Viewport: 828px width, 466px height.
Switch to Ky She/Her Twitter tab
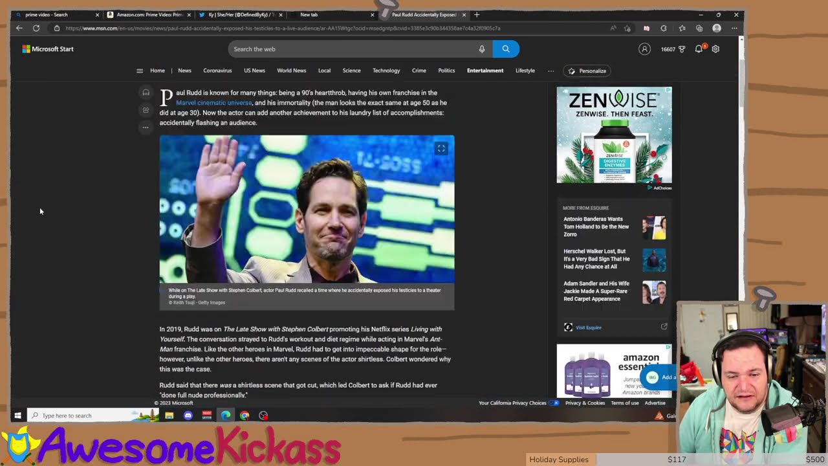[x=241, y=14]
